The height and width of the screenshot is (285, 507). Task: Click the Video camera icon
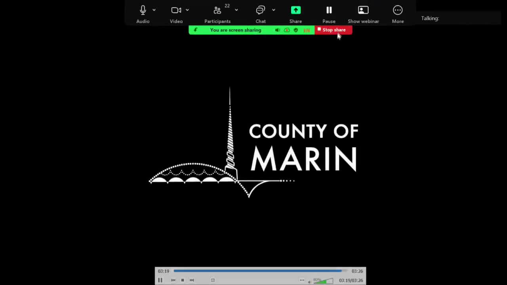coord(176,10)
